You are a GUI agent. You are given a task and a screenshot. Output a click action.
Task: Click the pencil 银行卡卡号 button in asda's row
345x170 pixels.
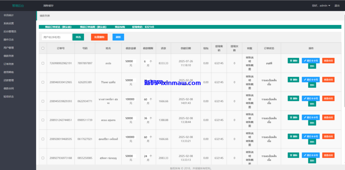(311, 61)
